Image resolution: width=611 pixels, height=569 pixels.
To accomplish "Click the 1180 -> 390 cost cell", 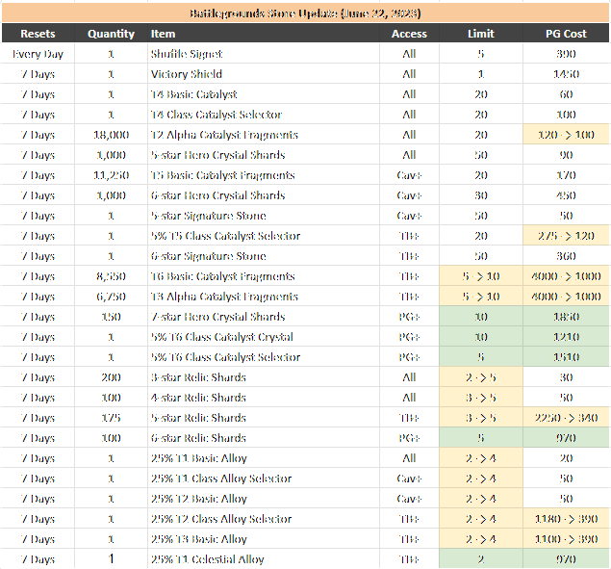I will 566,520.
